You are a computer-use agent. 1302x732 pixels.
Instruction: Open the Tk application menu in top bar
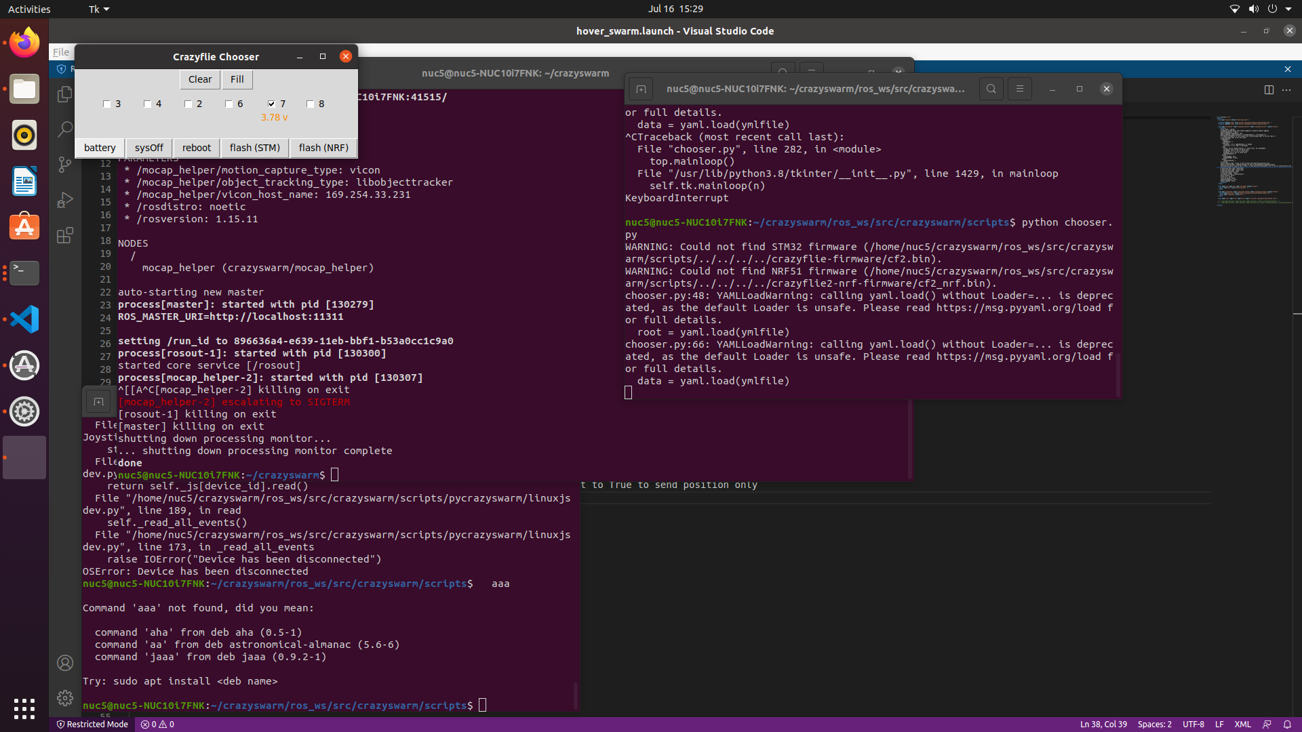99,9
